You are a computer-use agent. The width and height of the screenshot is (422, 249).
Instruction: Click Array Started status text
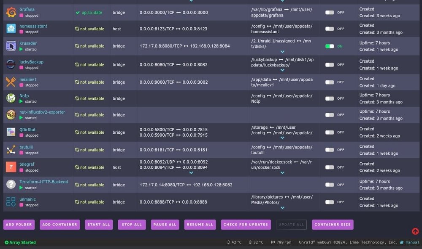(23, 242)
